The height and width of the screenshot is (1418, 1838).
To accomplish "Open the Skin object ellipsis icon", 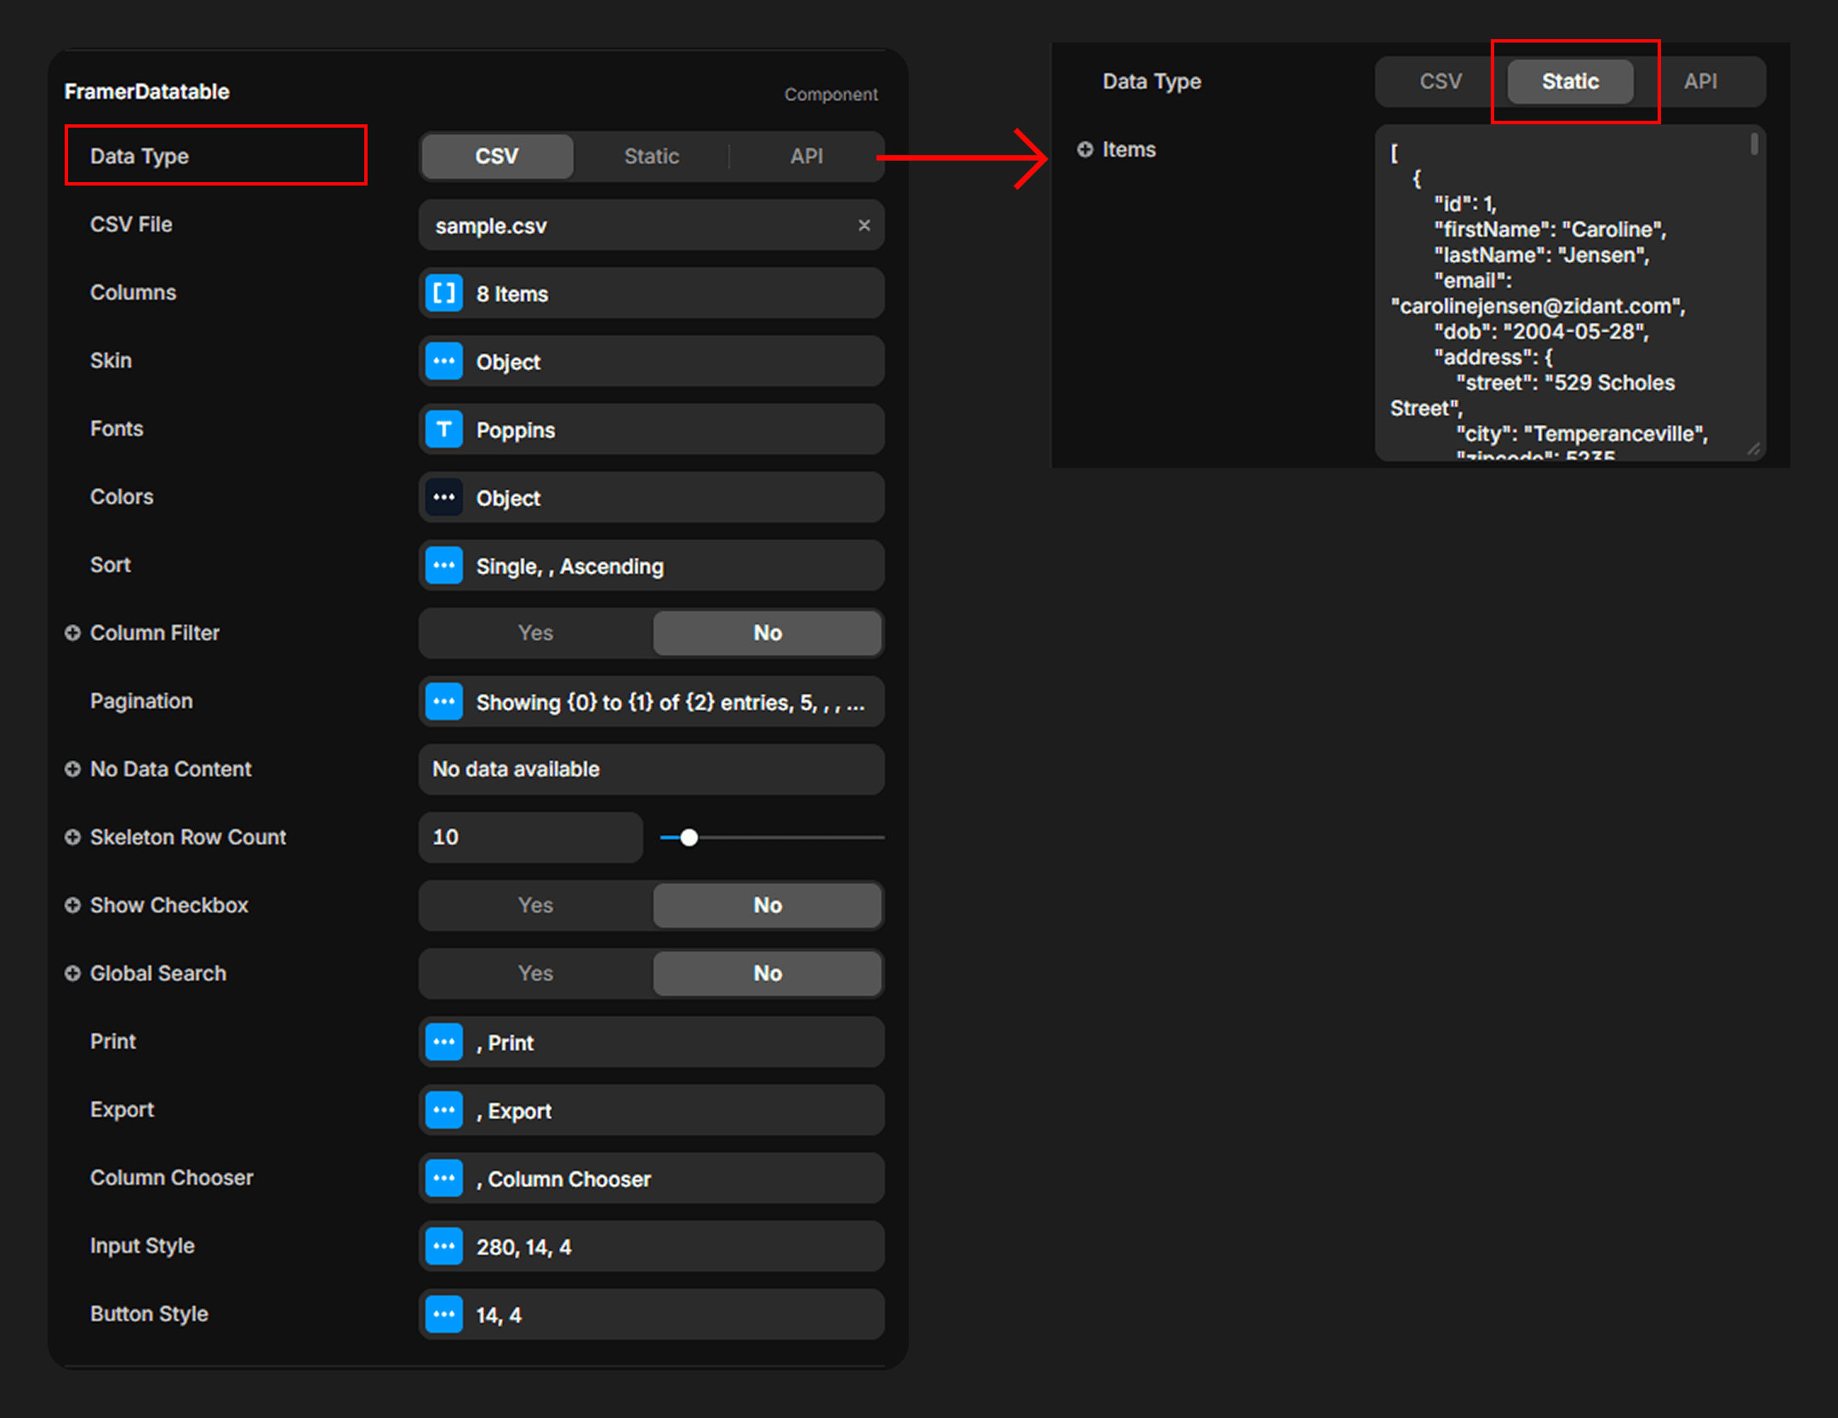I will tap(444, 362).
